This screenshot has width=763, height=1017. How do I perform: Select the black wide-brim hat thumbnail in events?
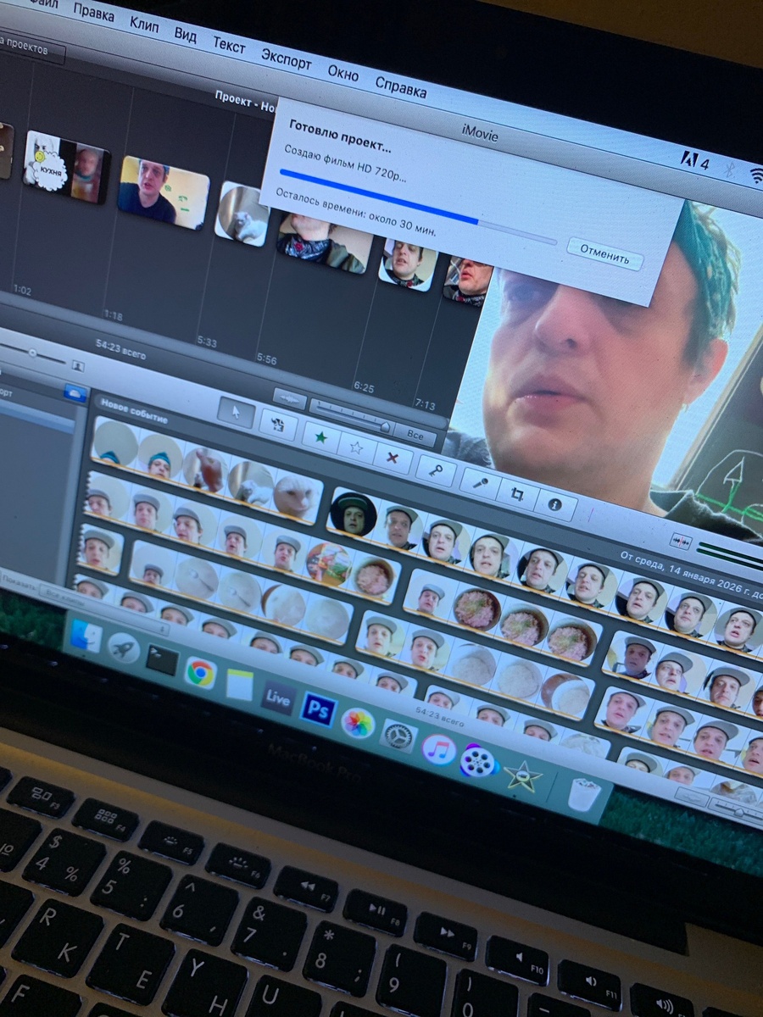pyautogui.click(x=353, y=514)
